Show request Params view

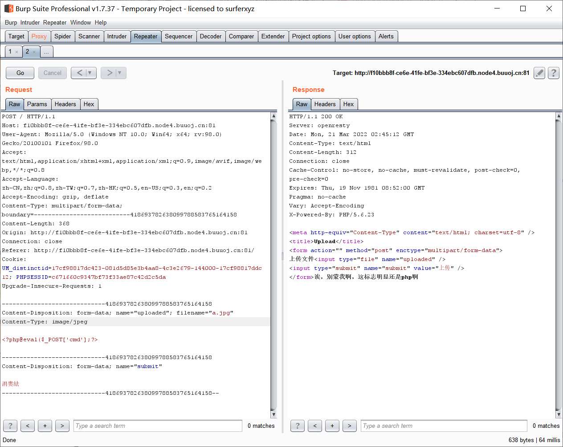[37, 104]
